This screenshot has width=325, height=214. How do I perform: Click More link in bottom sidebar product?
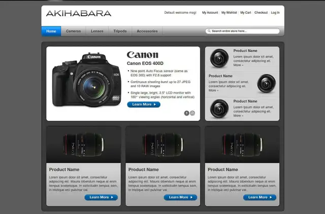[238, 116]
